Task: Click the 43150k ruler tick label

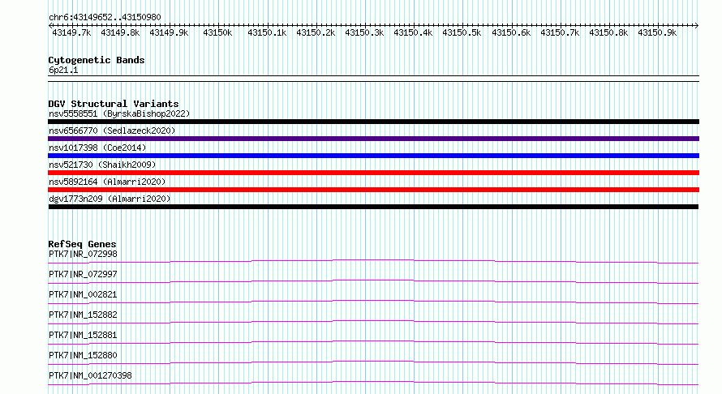Action: point(217,32)
